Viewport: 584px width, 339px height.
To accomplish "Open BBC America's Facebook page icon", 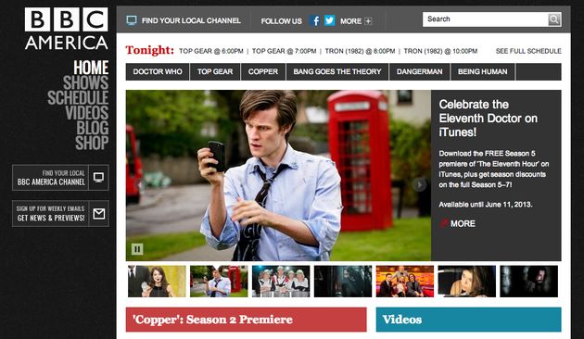I will point(315,20).
